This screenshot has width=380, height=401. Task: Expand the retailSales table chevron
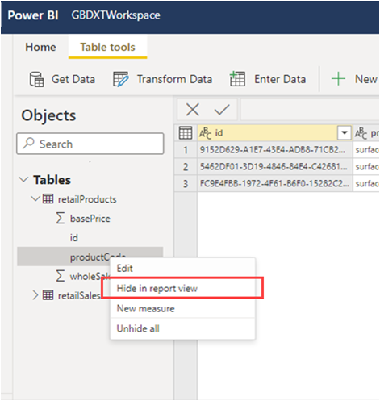click(35, 295)
